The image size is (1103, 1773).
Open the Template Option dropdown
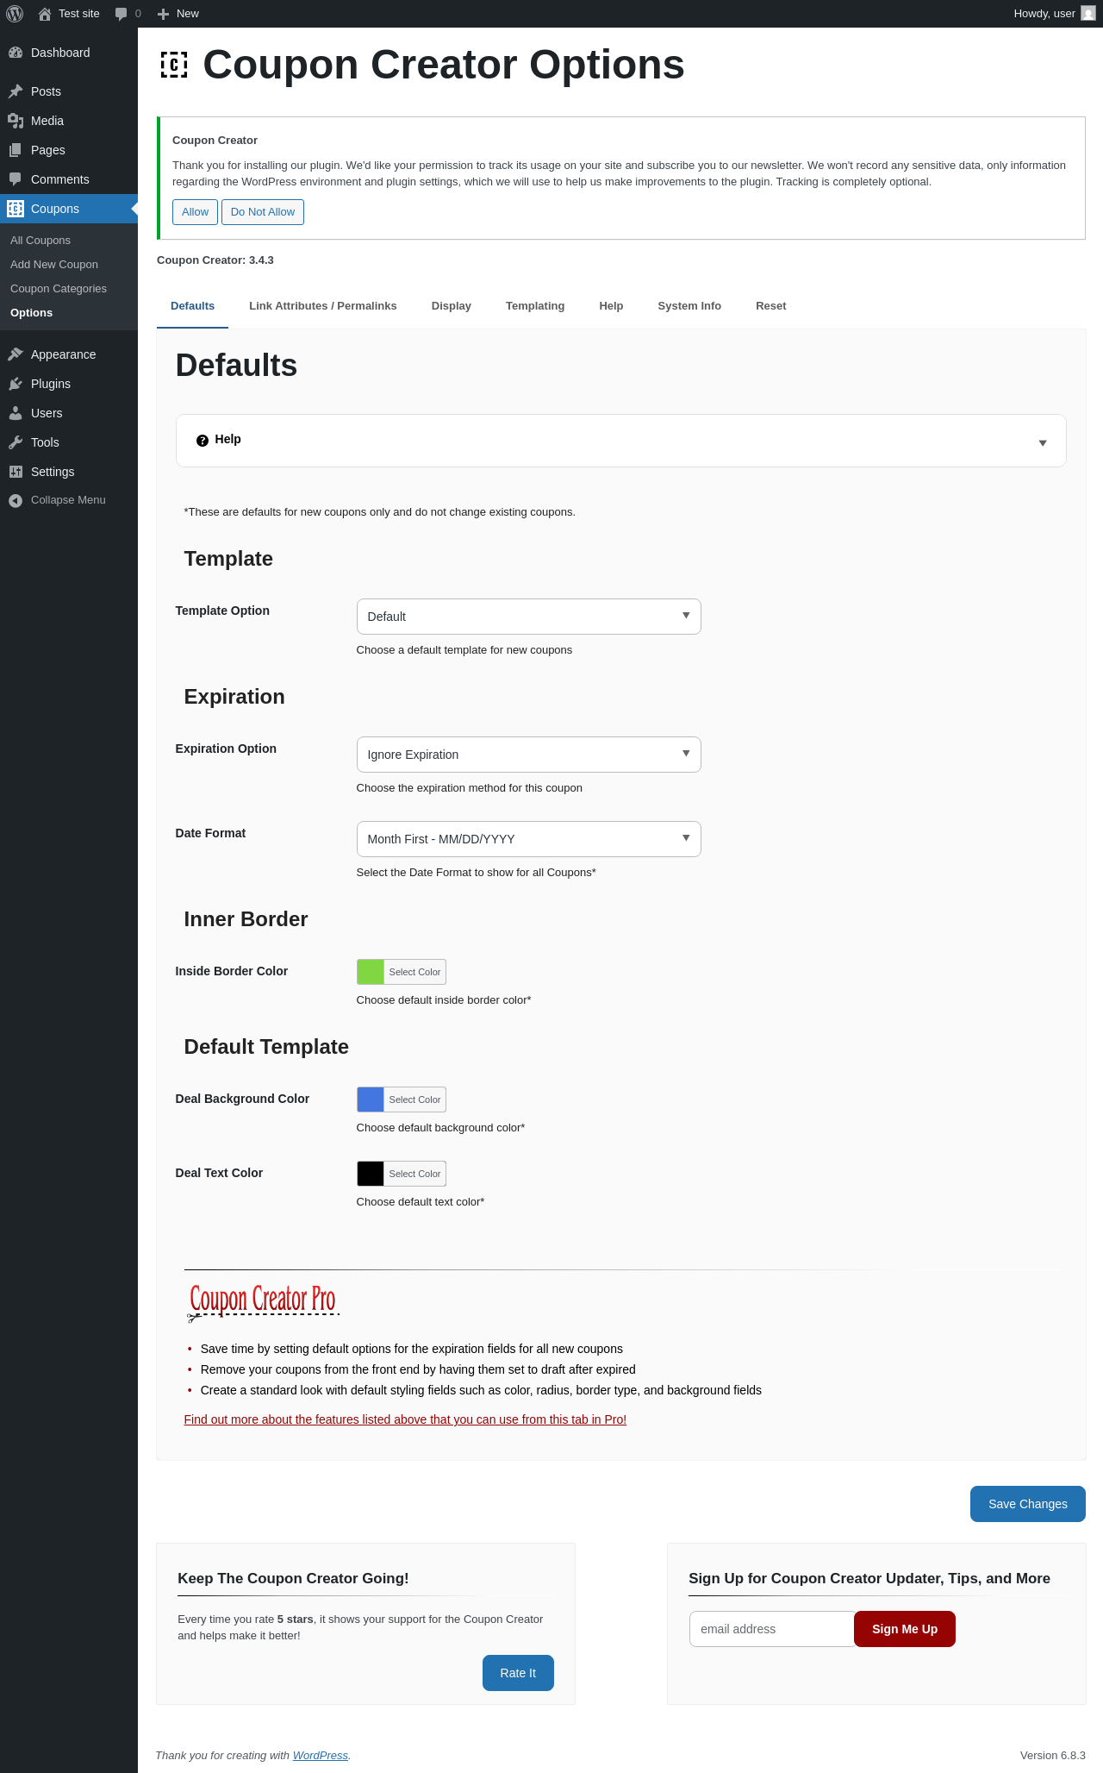point(528,617)
